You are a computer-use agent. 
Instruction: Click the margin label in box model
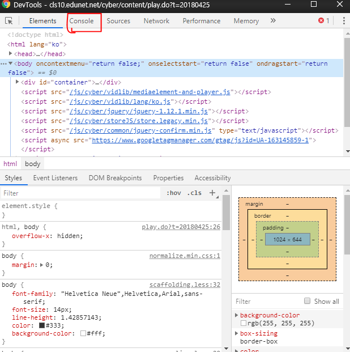tap(254, 204)
